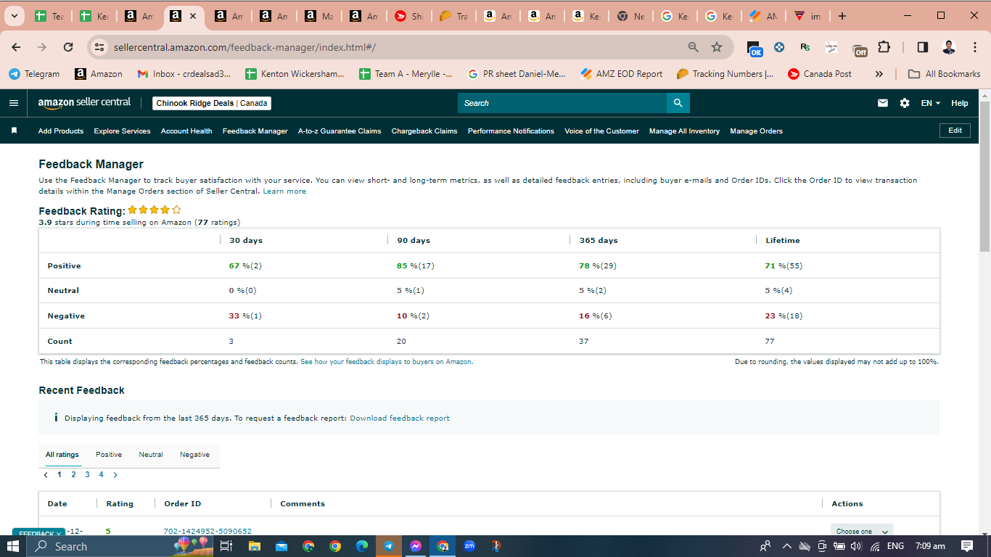
Task: Click the extension icon with OK badge
Action: (x=755, y=49)
